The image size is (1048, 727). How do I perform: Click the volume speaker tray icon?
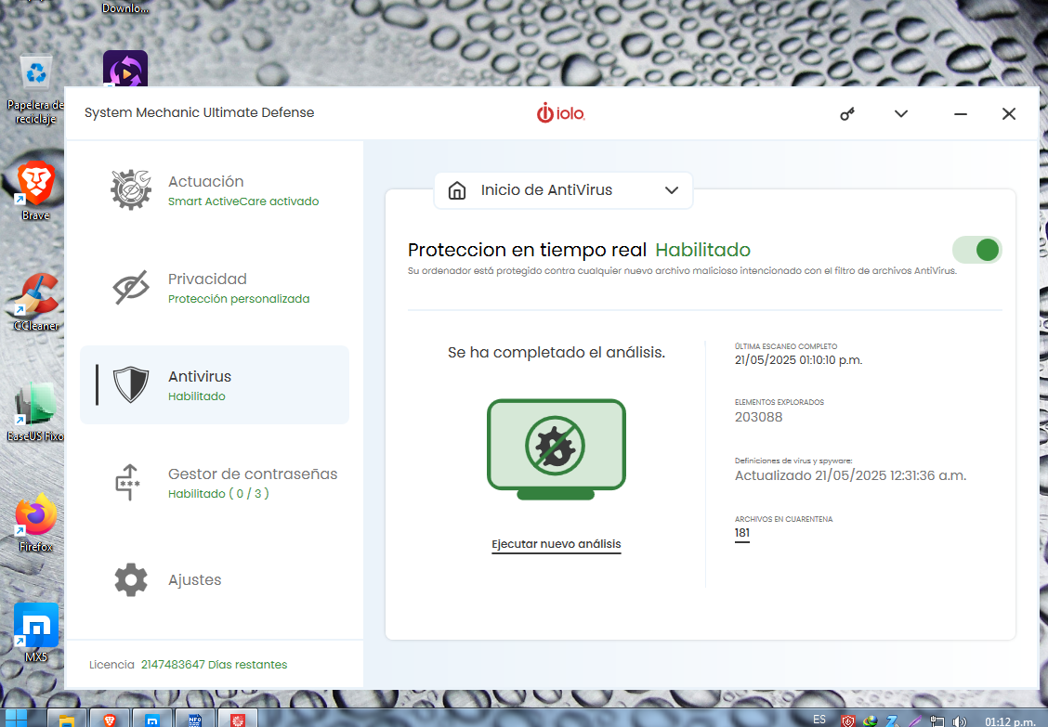click(960, 721)
